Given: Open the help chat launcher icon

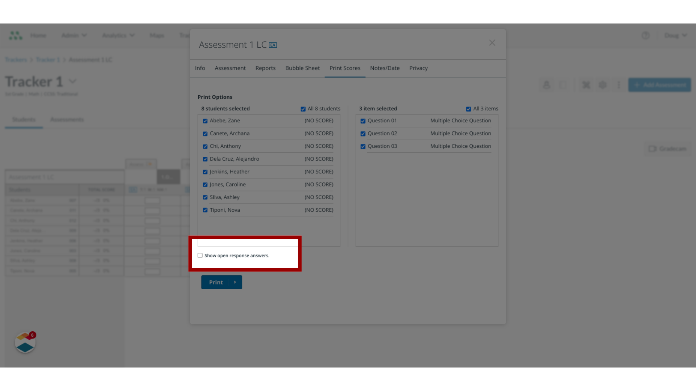Looking at the screenshot, I should (25, 342).
